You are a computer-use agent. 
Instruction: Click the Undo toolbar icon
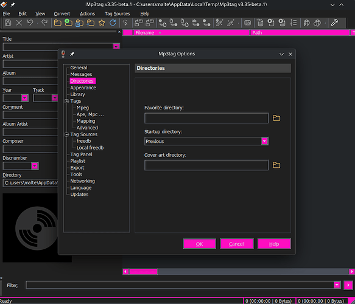pyautogui.click(x=30, y=23)
